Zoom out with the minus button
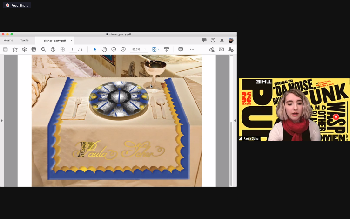Screen dimensions: 350x219 114,49
